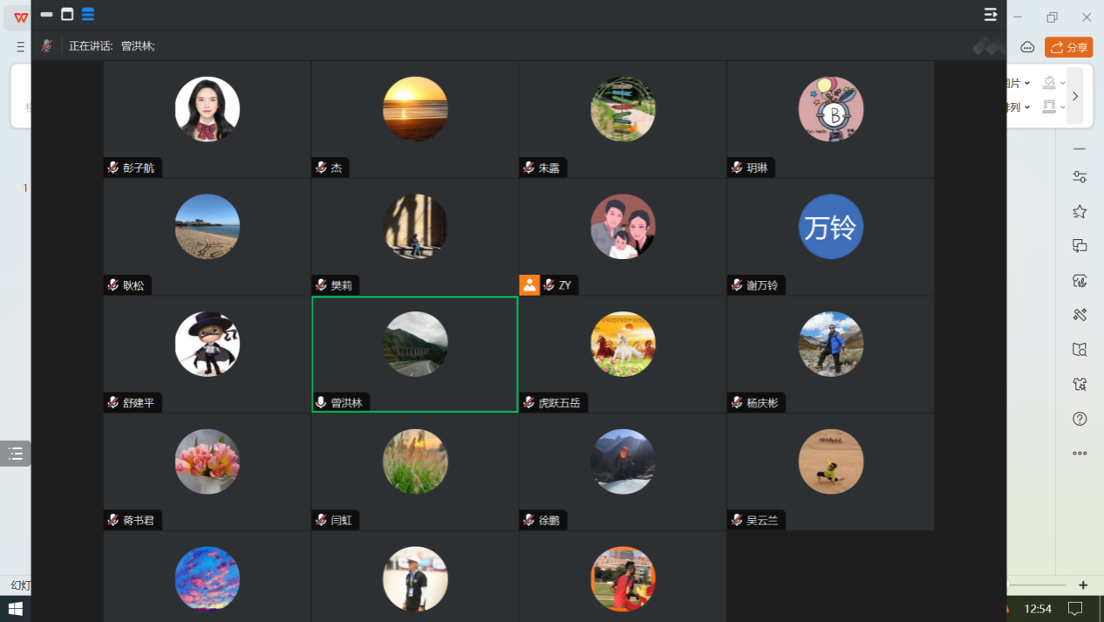
Task: Open the 排列 arrange dropdown
Action: [1027, 107]
